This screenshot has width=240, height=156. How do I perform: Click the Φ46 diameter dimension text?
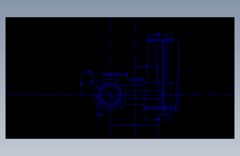158,119
